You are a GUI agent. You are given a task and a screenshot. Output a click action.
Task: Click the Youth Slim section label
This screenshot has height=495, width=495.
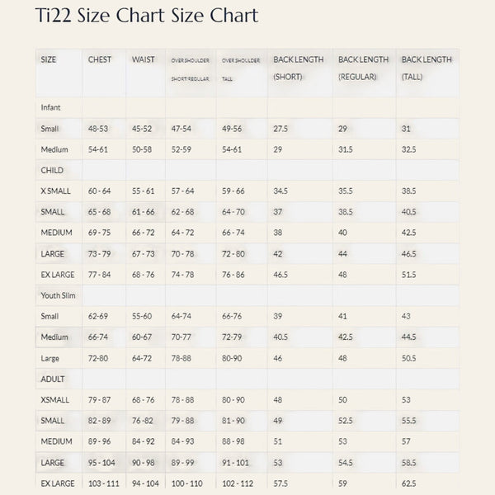pos(58,295)
